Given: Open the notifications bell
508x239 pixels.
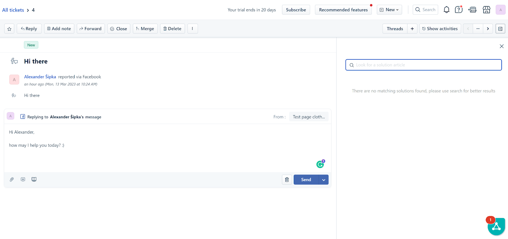Looking at the screenshot, I should pyautogui.click(x=446, y=10).
